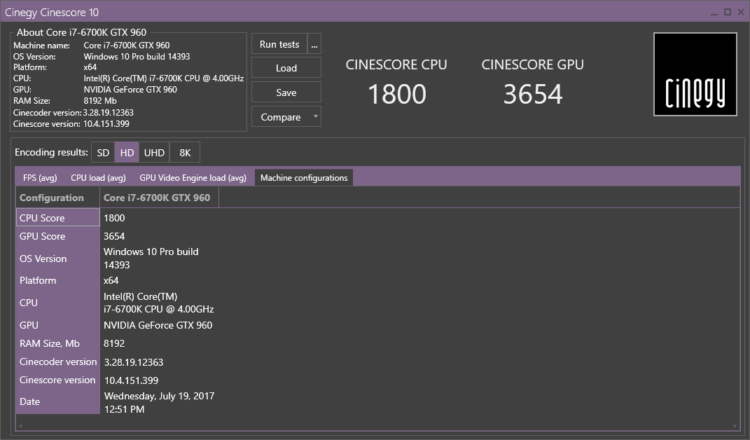Click the large CINESCORE GPU 3654 score
The image size is (750, 440).
[x=533, y=94]
